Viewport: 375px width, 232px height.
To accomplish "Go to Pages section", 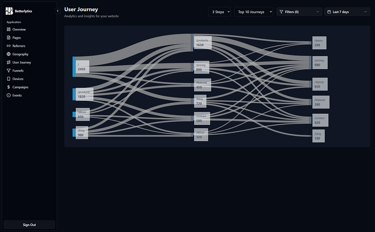I will tap(29, 38).
